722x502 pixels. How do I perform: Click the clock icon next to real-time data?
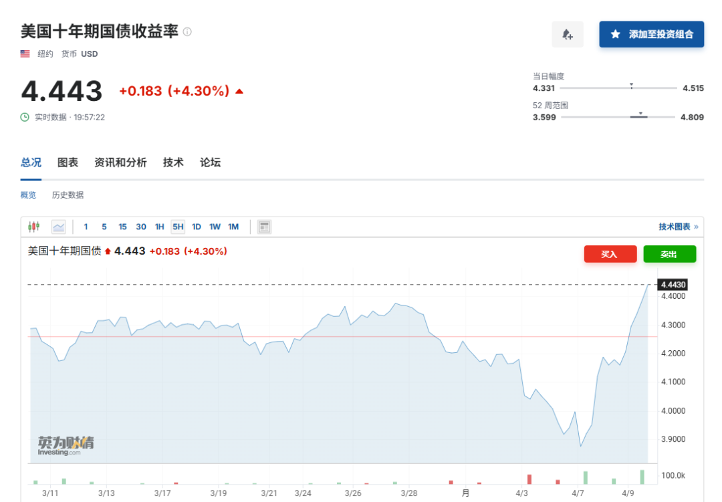click(25, 117)
